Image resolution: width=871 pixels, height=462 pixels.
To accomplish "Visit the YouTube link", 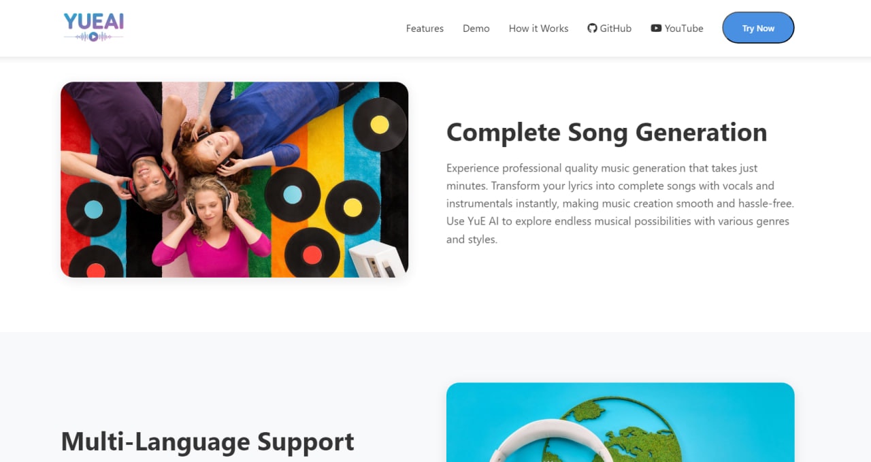I will click(x=677, y=28).
